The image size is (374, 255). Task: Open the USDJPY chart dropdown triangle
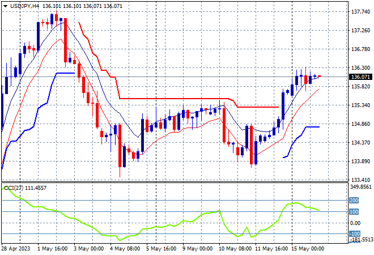5,6
